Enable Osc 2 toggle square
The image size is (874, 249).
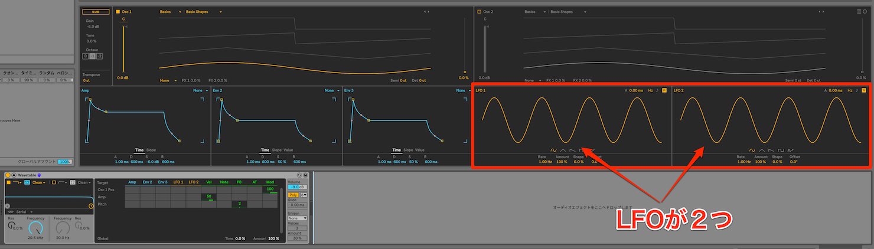(479, 12)
